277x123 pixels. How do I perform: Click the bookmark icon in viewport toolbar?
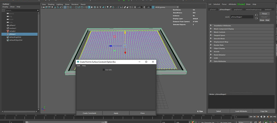(52, 7)
